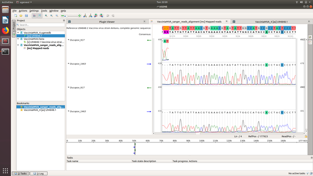This screenshot has height=176, width=313.
Task: Click the Redo toolbar icon
Action: [113, 16]
